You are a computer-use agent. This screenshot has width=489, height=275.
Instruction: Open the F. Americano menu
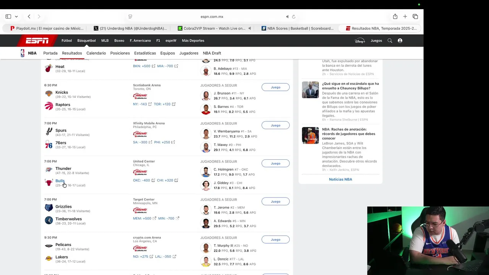140,40
